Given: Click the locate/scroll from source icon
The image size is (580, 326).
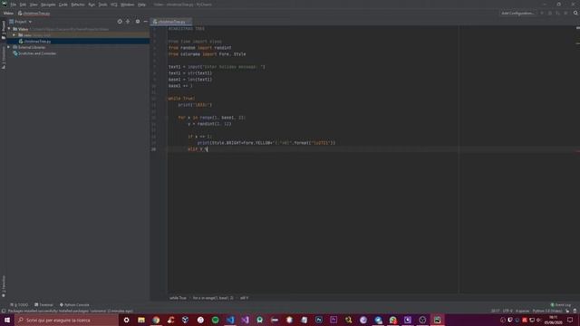Looking at the screenshot, I should [120, 22].
